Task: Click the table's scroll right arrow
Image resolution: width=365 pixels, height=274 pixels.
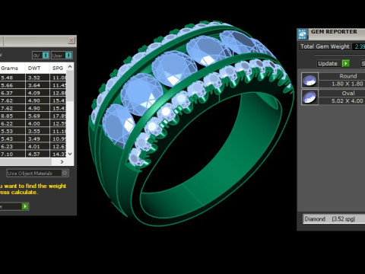Action: [62, 161]
